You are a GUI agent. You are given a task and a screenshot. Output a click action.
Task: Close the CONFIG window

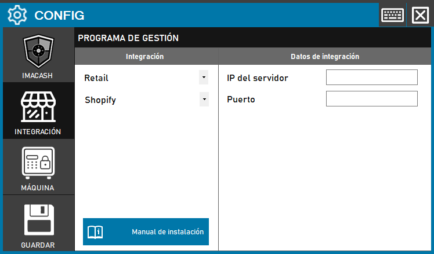click(x=419, y=15)
